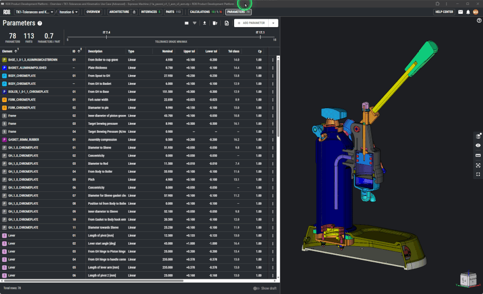Click the download parameters icon
The image size is (483, 294).
click(204, 23)
